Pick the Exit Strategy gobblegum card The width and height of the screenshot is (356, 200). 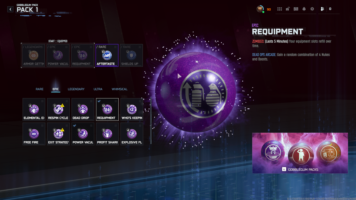point(58,134)
